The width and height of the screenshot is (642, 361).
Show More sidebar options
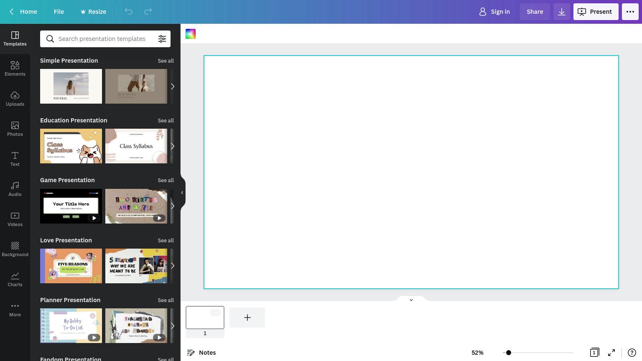[x=15, y=309]
